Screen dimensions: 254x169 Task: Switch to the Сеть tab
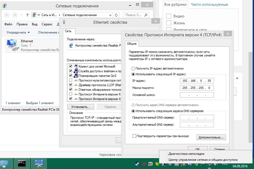tap(68, 31)
